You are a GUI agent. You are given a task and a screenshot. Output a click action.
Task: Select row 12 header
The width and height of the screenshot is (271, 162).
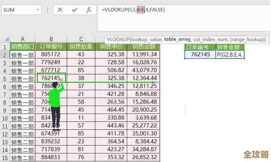(5, 134)
